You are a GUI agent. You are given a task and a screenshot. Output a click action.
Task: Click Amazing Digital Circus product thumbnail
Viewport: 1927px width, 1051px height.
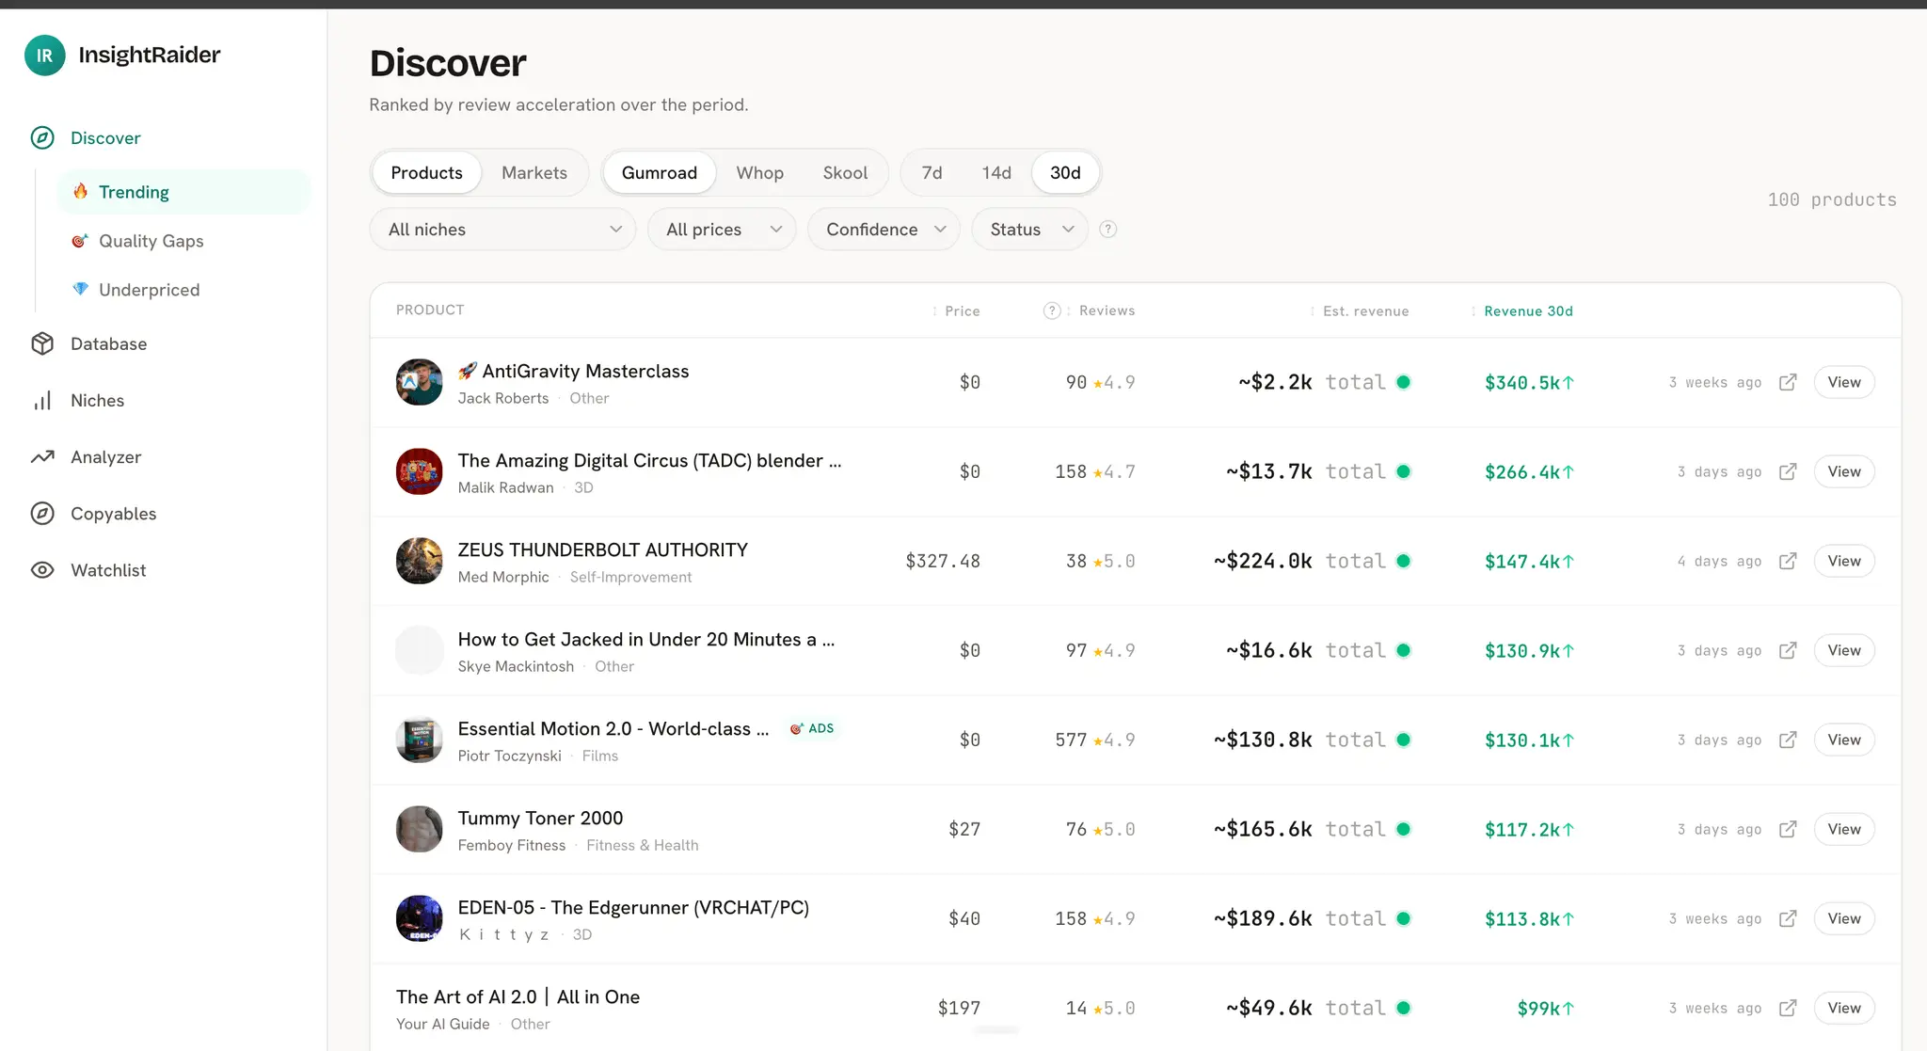[419, 471]
